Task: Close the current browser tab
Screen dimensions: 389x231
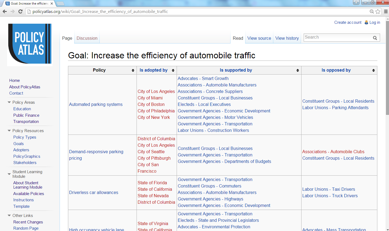Action: [52, 4]
